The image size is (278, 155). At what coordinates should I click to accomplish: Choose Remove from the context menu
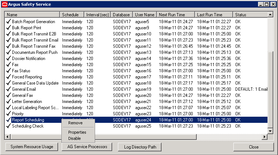click(x=75, y=123)
